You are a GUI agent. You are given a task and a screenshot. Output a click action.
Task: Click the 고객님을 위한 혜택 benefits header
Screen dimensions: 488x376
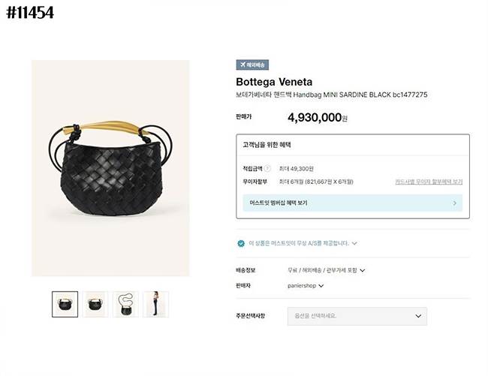tap(267, 145)
